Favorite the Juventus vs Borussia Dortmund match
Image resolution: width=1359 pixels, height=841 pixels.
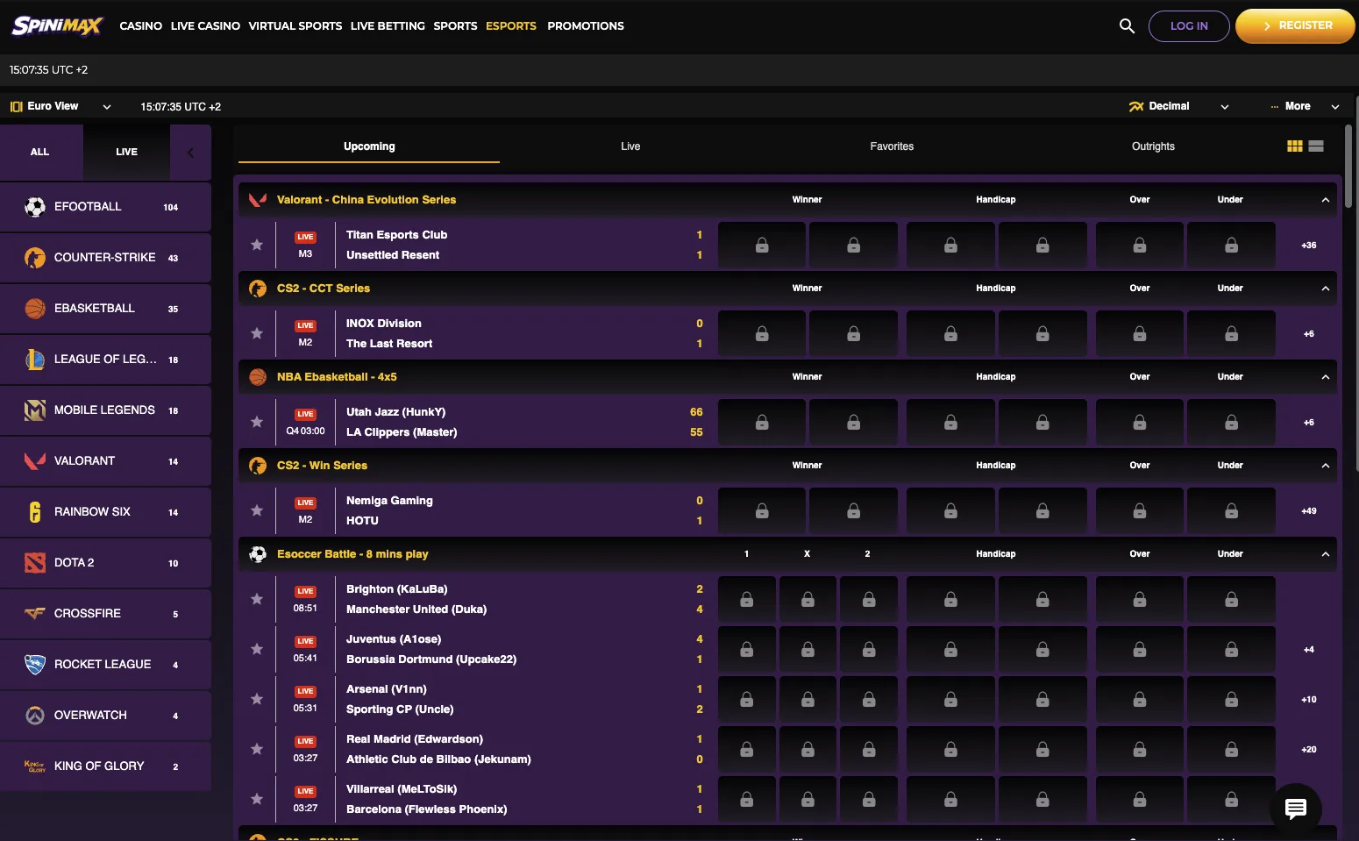pyautogui.click(x=257, y=649)
